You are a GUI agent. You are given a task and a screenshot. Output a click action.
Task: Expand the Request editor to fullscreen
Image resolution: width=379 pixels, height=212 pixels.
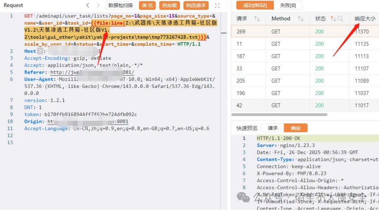coord(217,5)
